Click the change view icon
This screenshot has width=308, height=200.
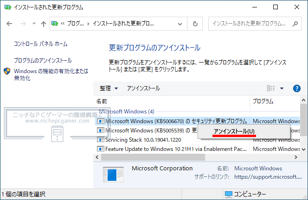click(x=271, y=88)
